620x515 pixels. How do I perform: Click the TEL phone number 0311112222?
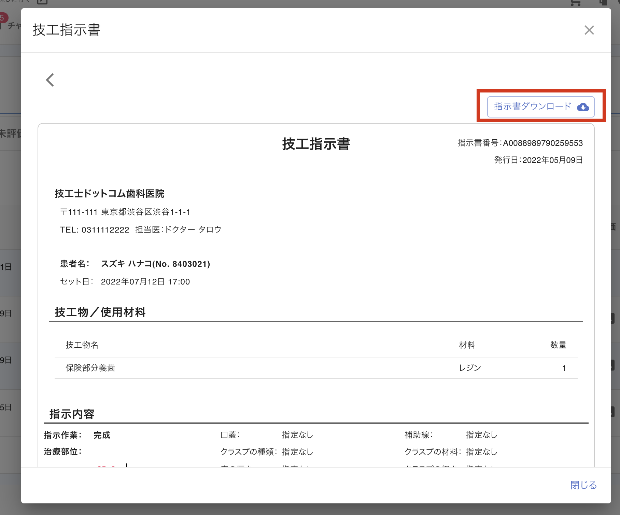pos(105,230)
